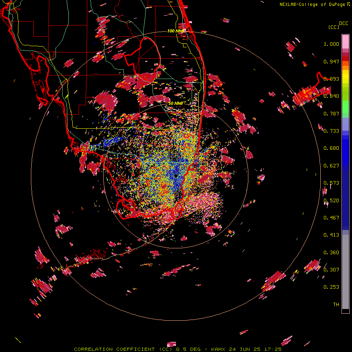The width and height of the screenshot is (352, 352).
Task: Click the 0.947 value on the color scale
Action: pos(331,61)
